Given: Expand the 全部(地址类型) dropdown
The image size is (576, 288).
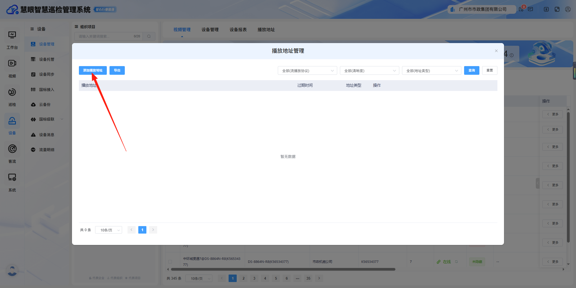Looking at the screenshot, I should [x=431, y=71].
